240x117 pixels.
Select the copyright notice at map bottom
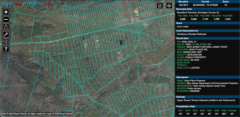pyautogui.click(x=37, y=114)
